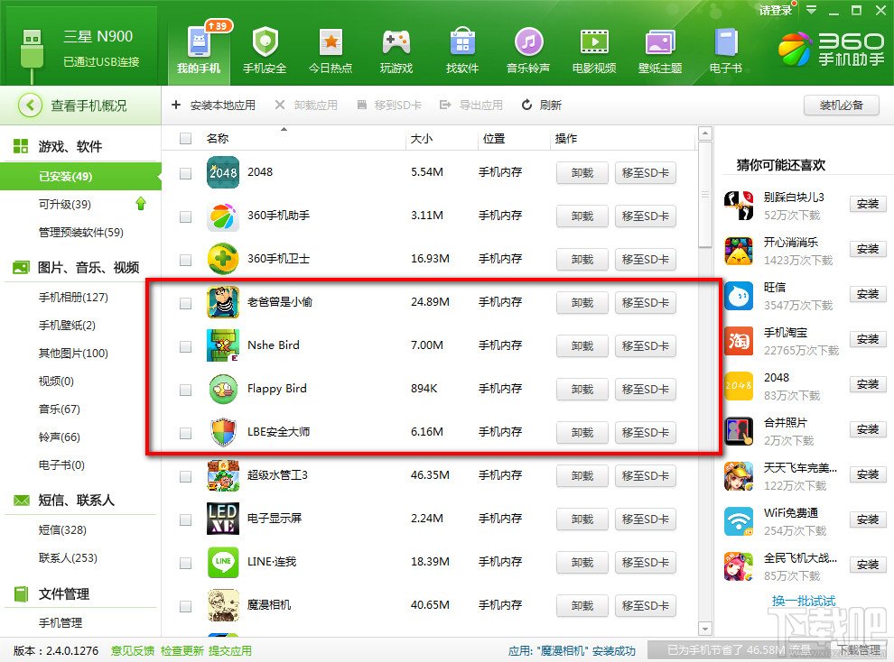
Task: Click 检查更新 link in status bar
Action: 182,650
